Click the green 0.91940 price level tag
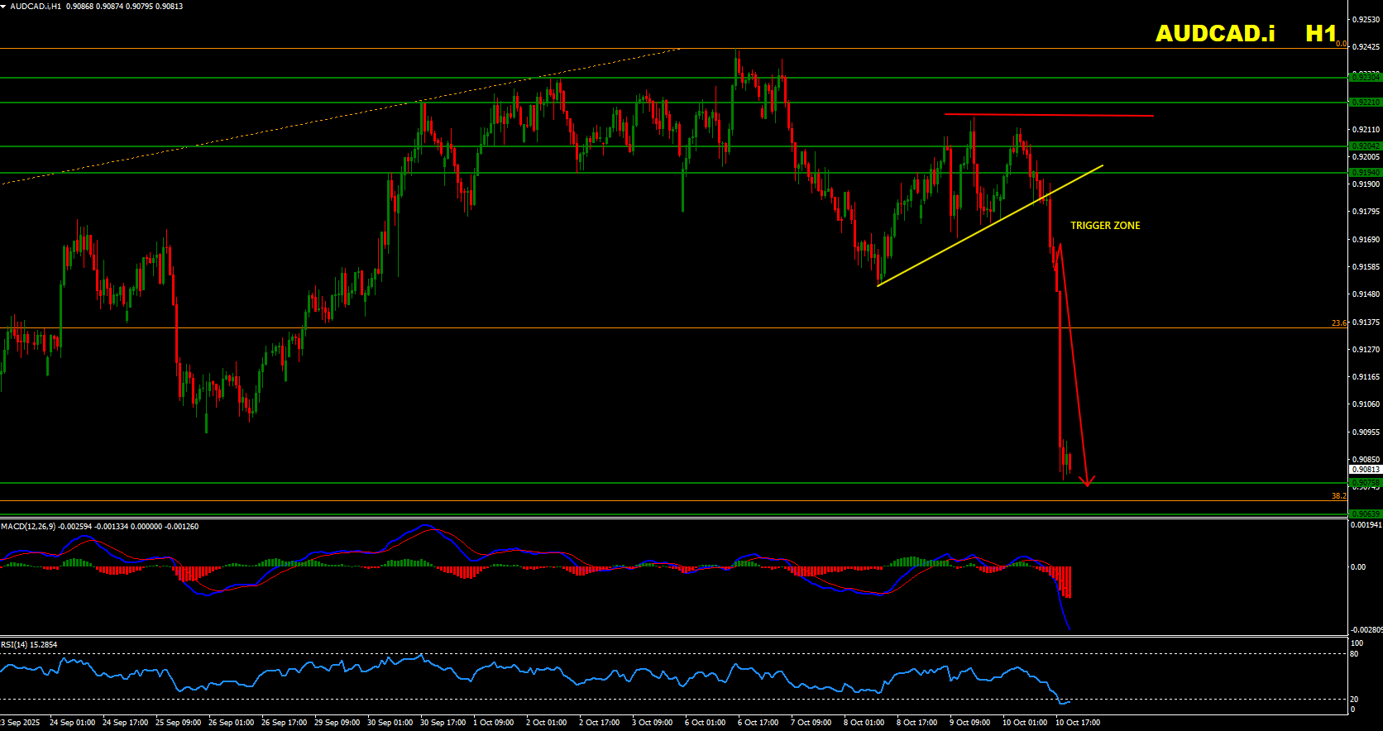The width and height of the screenshot is (1383, 731). point(1365,173)
